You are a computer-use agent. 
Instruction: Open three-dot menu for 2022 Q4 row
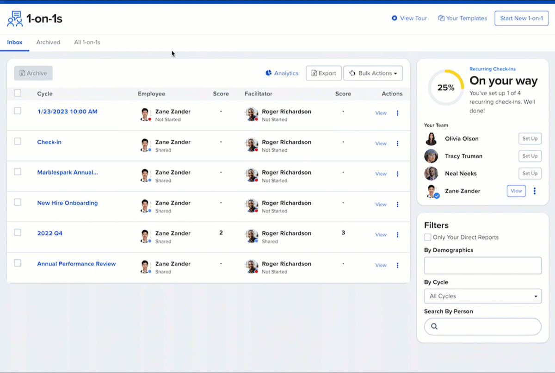pos(397,235)
